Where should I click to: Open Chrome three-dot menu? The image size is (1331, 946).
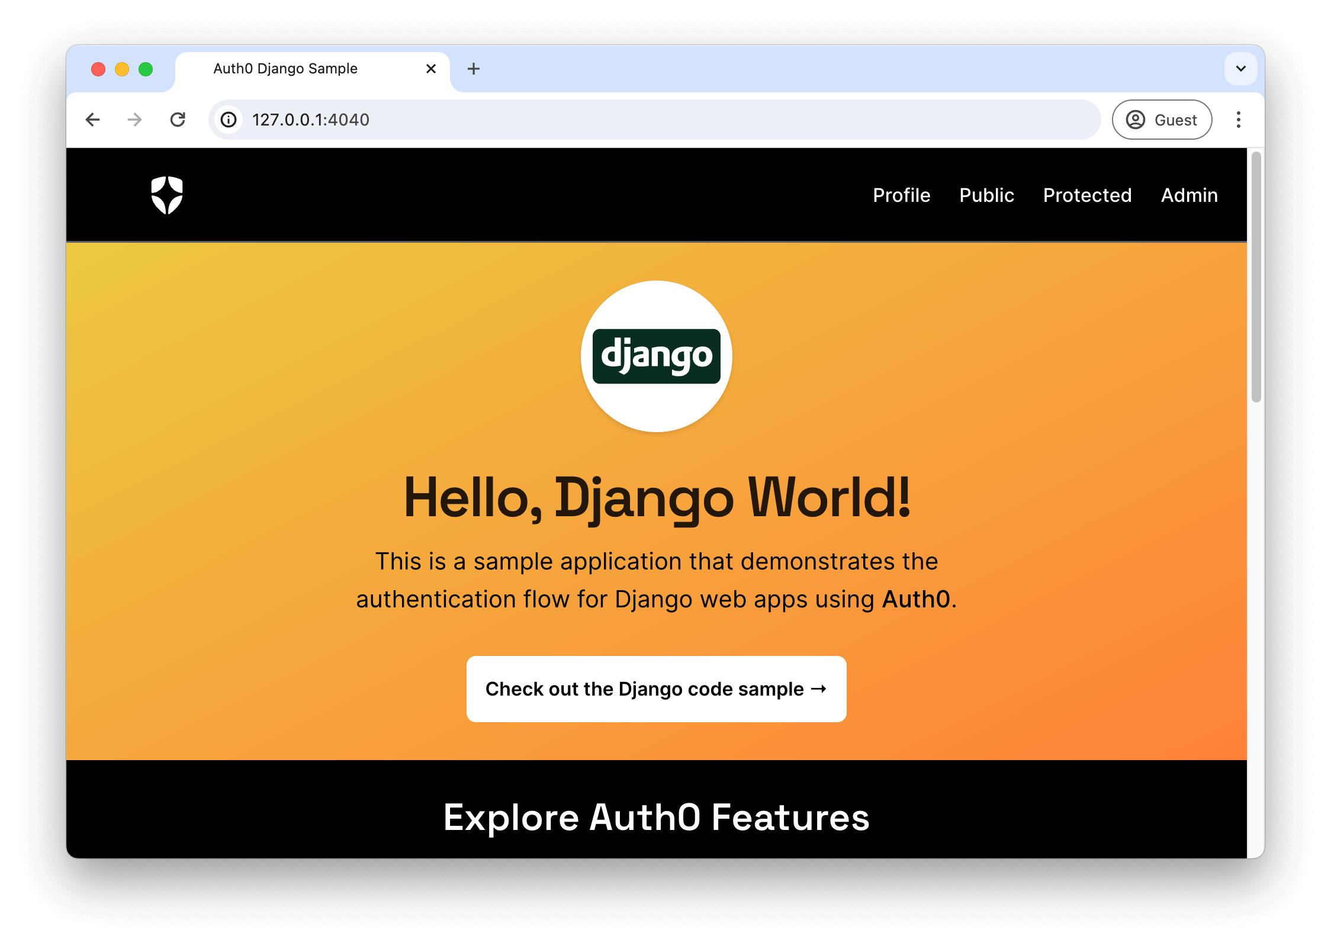(x=1238, y=120)
